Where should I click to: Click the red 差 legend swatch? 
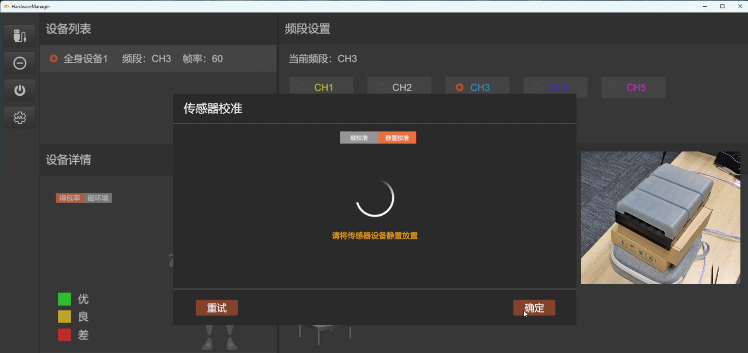click(64, 335)
